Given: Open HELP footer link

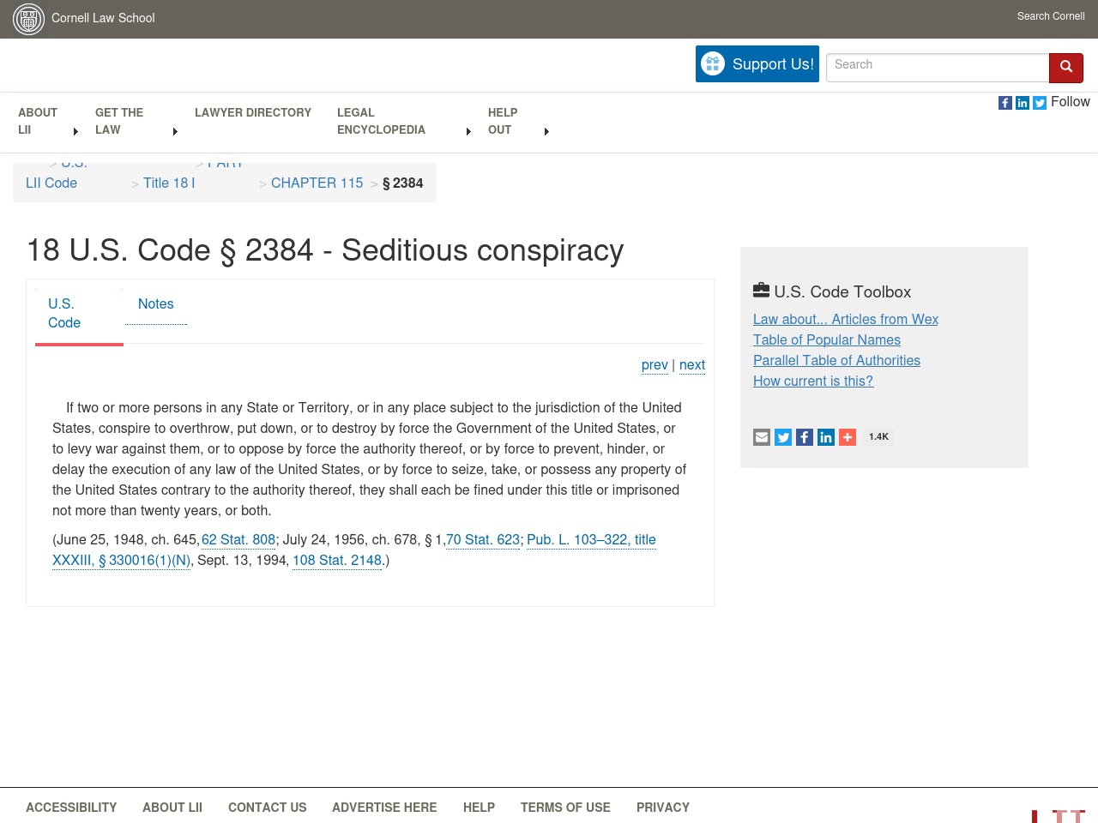Looking at the screenshot, I should point(479,808).
